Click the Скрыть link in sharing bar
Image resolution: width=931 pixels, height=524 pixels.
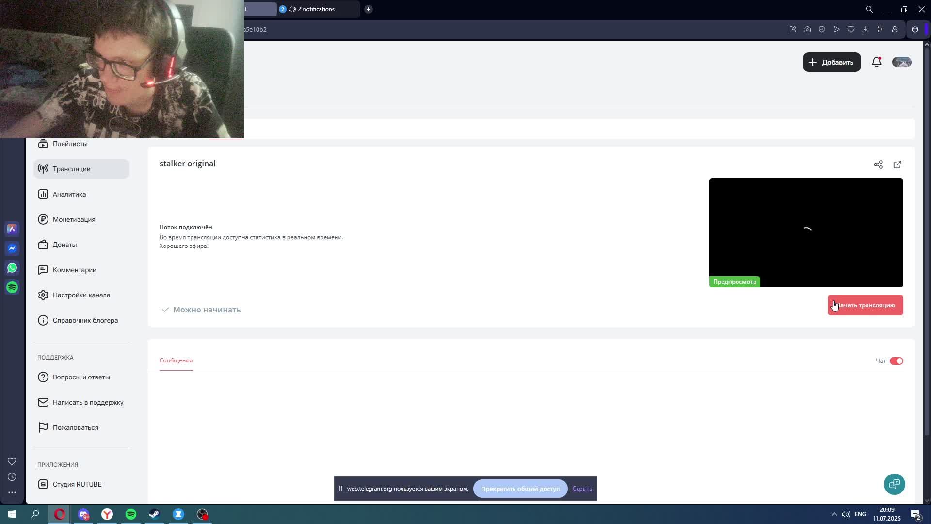582,489
